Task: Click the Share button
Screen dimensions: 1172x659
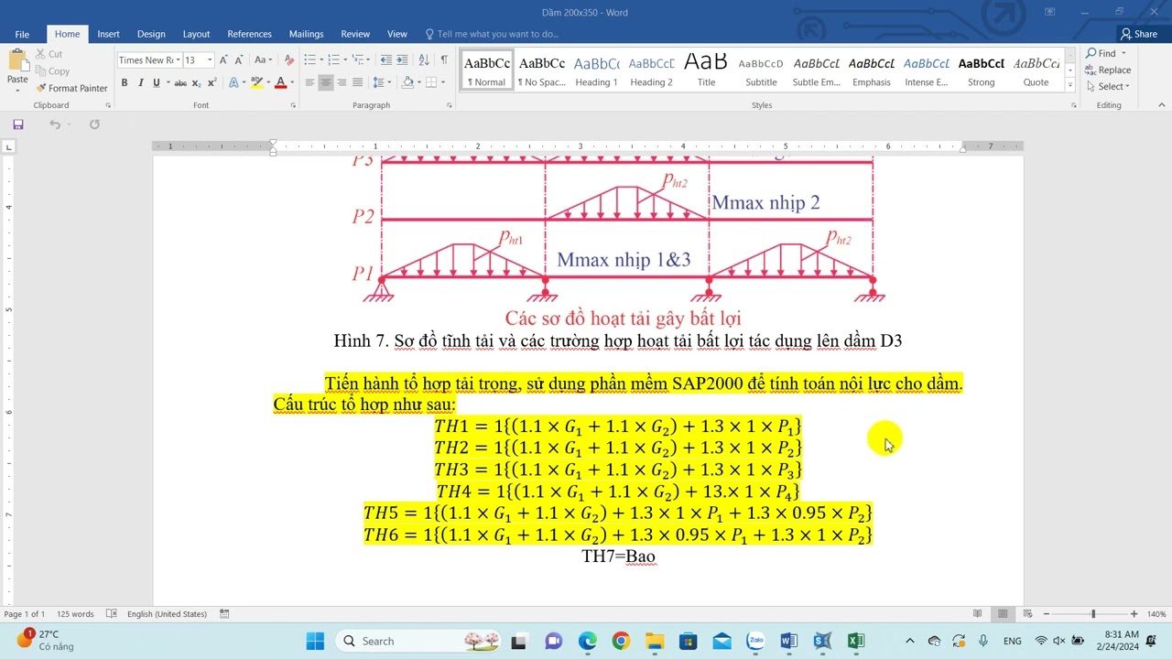Action: click(1139, 34)
